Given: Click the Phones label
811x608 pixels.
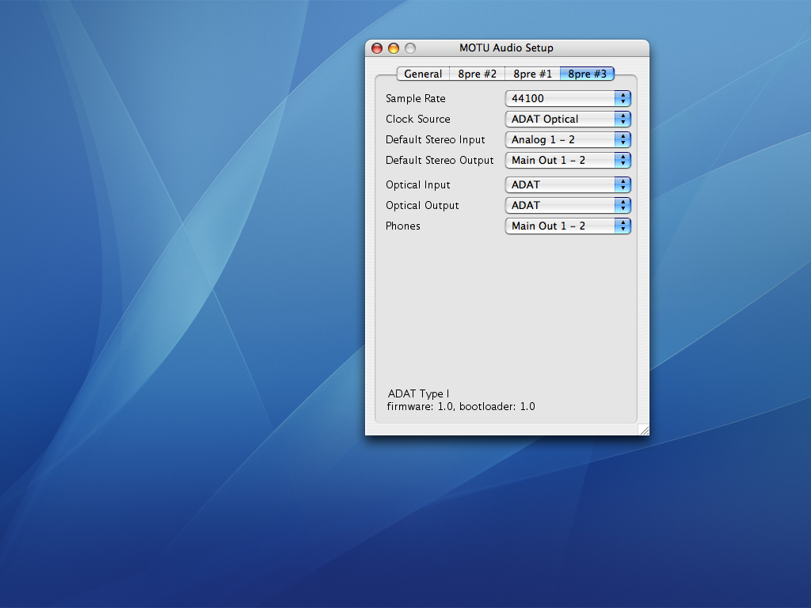Looking at the screenshot, I should click(x=403, y=226).
